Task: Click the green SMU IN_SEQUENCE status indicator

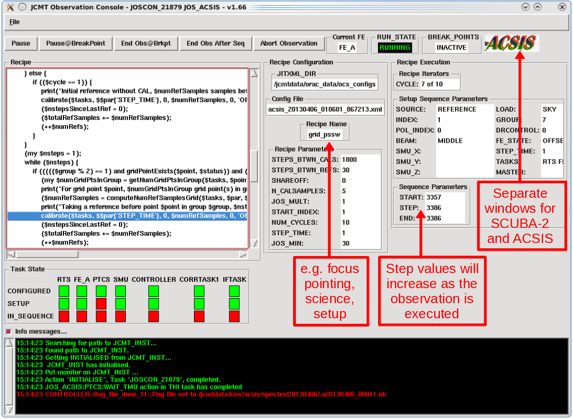Action: coord(120,316)
